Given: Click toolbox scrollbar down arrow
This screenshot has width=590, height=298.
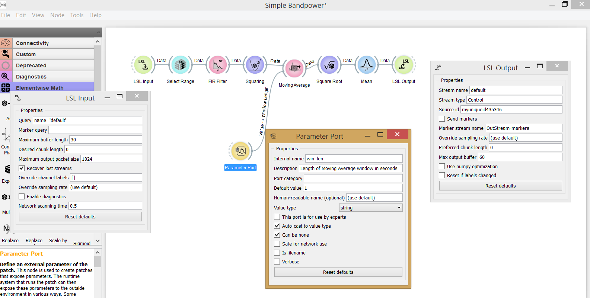Looking at the screenshot, I should point(98,241).
